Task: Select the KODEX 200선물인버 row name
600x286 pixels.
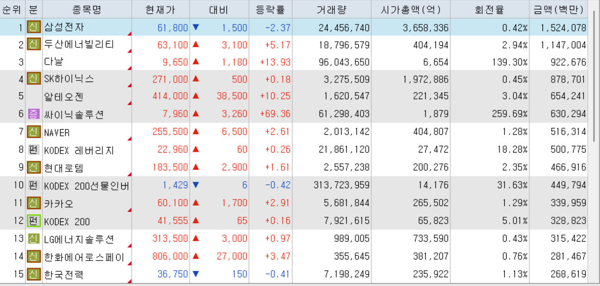Action: pyautogui.click(x=87, y=186)
